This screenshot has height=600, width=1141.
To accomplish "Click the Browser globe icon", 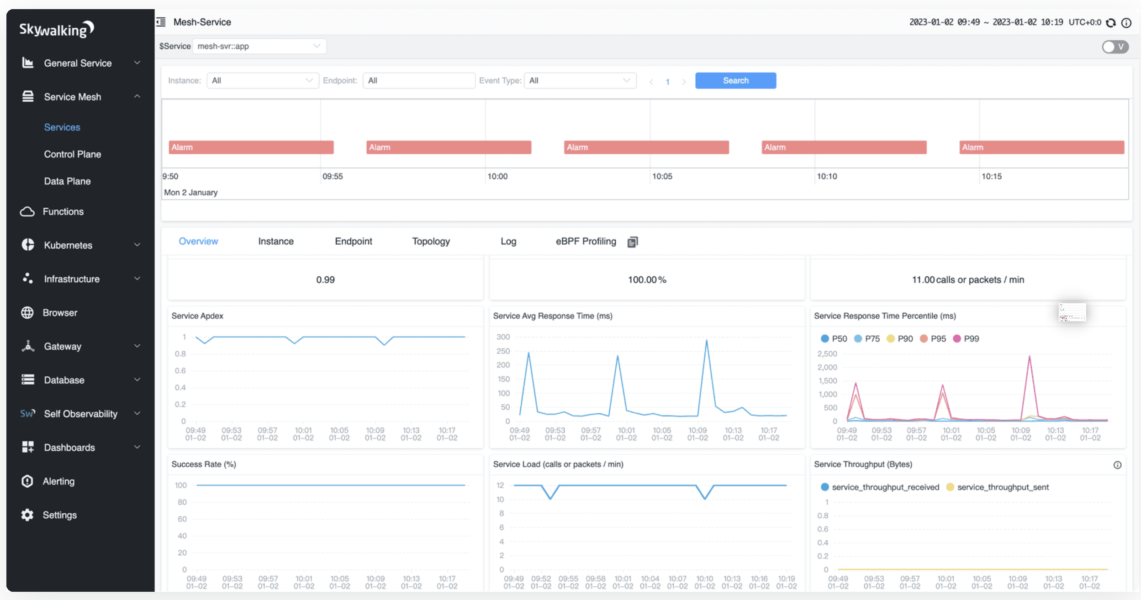I will [x=27, y=313].
